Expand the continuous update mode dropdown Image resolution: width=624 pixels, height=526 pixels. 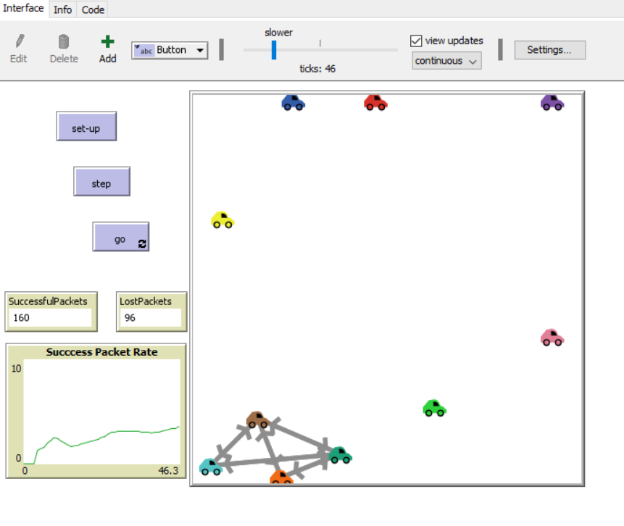tap(446, 61)
